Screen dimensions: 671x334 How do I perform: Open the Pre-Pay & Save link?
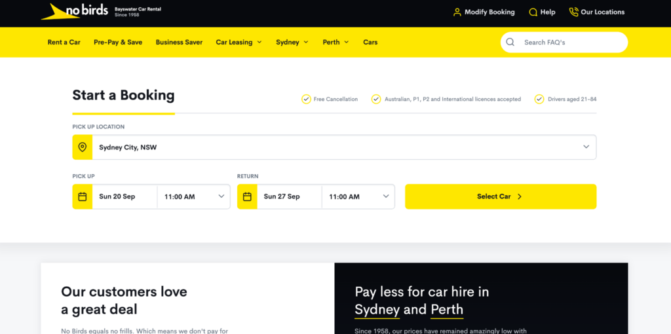[x=118, y=42]
